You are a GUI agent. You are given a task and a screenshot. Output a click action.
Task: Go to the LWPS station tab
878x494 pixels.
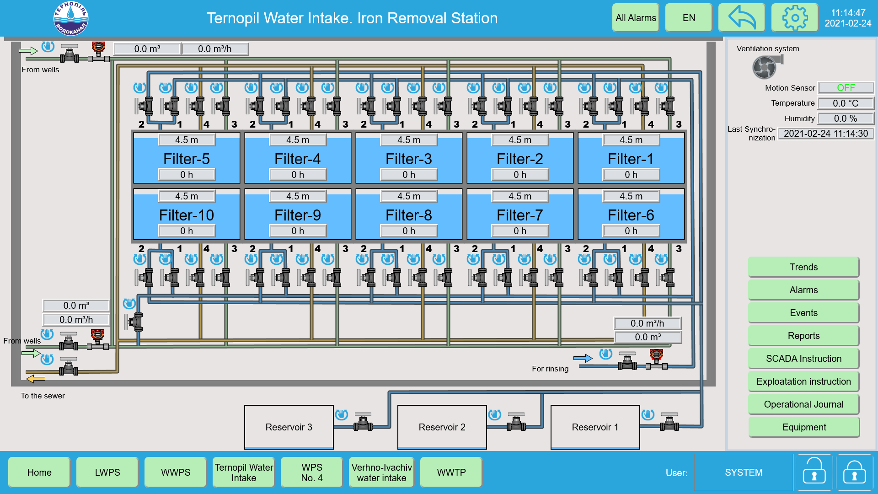[x=107, y=473]
